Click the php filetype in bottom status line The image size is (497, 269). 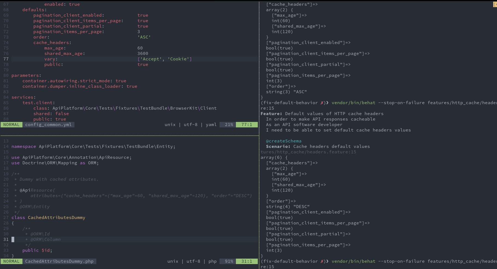point(213,261)
